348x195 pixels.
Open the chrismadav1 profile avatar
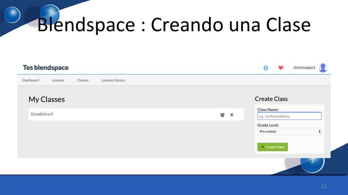pyautogui.click(x=323, y=68)
